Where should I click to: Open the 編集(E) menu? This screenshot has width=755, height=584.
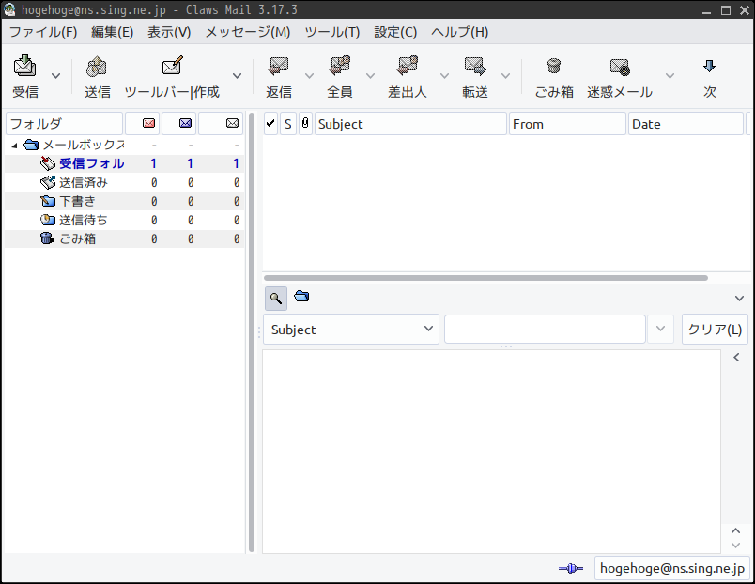(x=112, y=32)
